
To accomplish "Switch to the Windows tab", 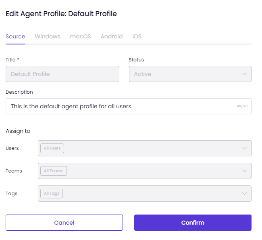I will point(48,36).
